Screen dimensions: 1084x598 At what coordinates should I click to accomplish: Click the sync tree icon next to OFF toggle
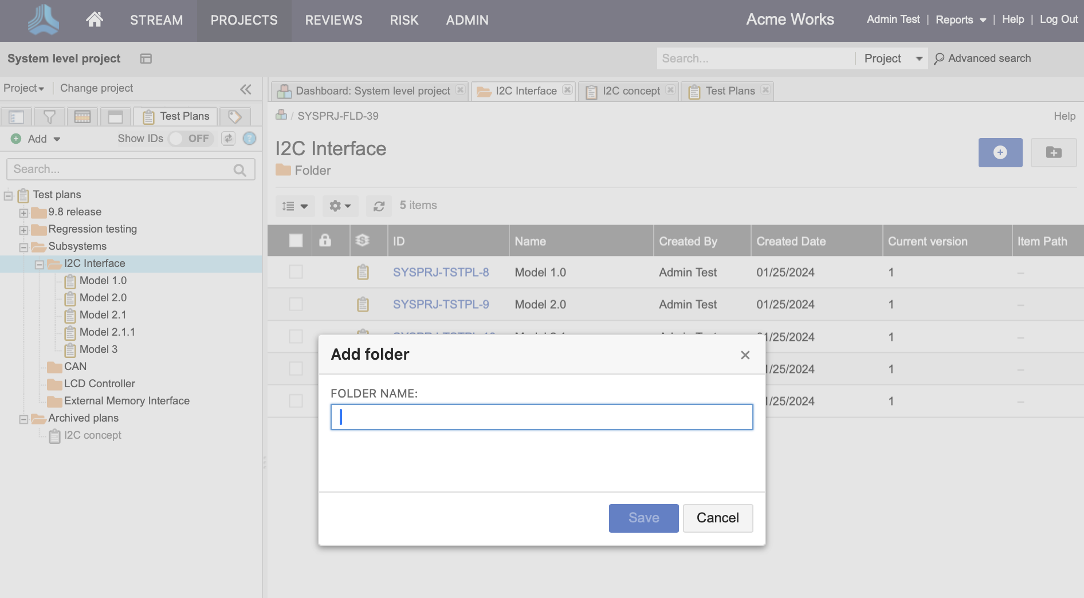[229, 139]
